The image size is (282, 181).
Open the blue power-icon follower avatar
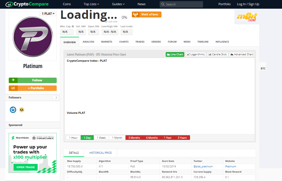[13, 110]
